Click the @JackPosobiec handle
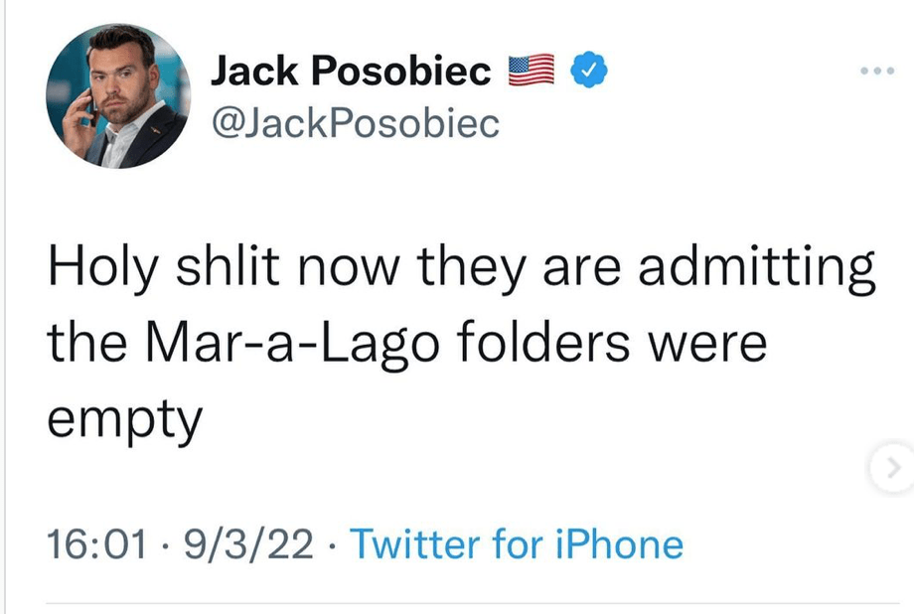Screen dimensions: 914x614 (x=356, y=123)
